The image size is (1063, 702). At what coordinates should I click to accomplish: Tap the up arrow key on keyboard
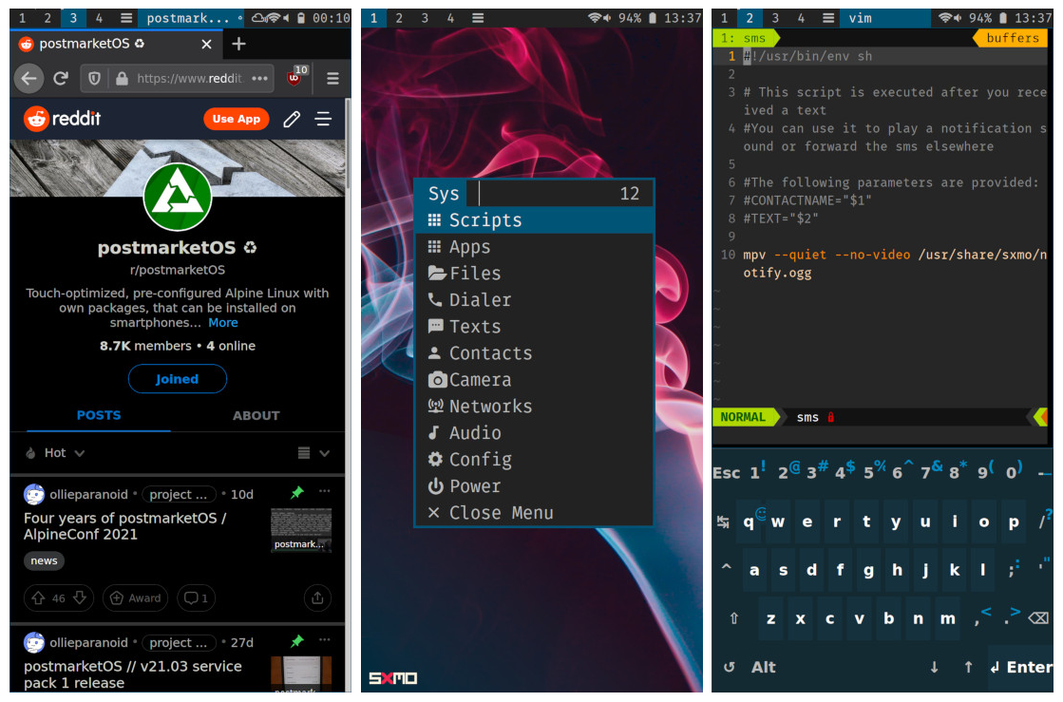pyautogui.click(x=969, y=668)
